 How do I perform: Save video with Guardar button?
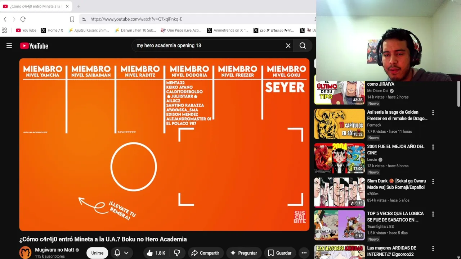280,253
